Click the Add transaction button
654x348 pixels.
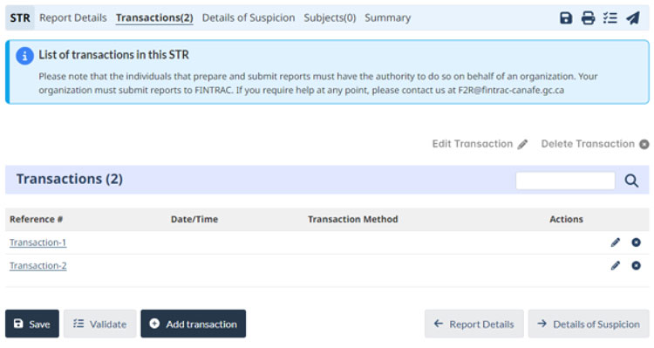click(x=193, y=324)
